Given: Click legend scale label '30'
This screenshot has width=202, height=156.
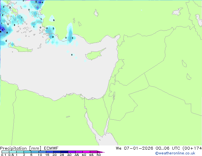Looking at the screenshot, I should pyautogui.click(x=69, y=155).
